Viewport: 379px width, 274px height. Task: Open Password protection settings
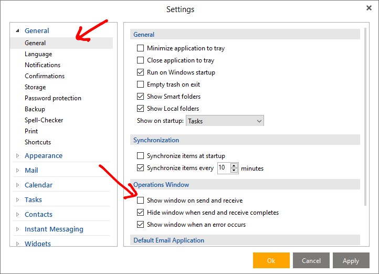(x=52, y=98)
